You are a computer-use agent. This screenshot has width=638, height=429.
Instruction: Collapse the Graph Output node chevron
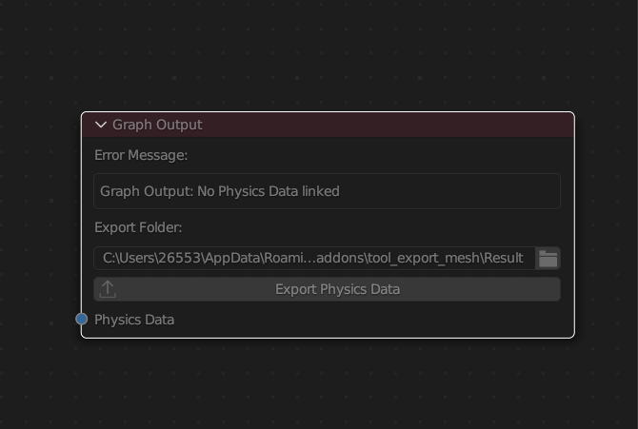(101, 125)
